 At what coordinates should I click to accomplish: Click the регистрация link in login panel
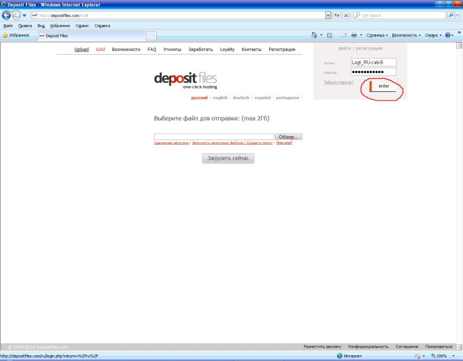[x=369, y=48]
